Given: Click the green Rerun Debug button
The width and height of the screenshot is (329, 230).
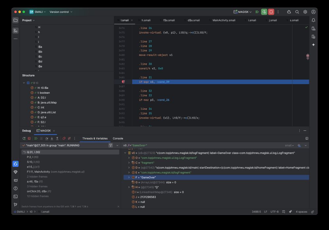Looking at the screenshot, I should click(x=264, y=12).
